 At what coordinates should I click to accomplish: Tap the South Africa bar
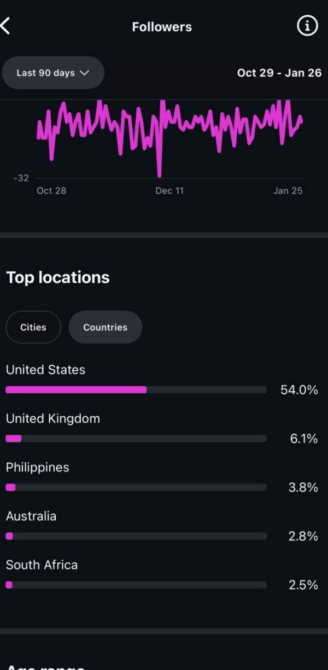136,585
